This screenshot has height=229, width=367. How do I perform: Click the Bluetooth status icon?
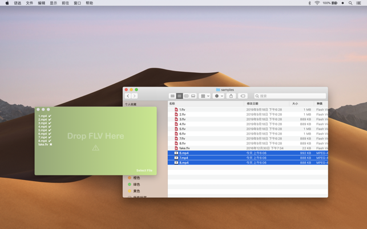tap(309, 3)
